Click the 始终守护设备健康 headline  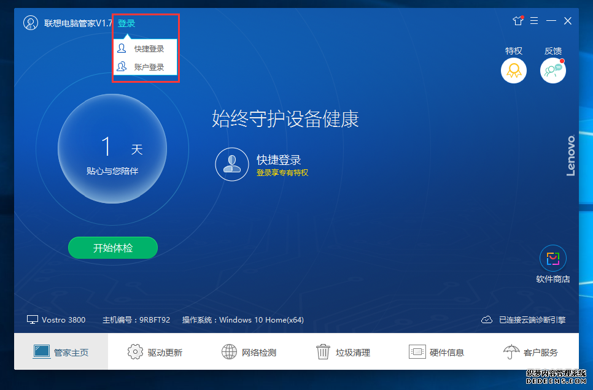285,119
